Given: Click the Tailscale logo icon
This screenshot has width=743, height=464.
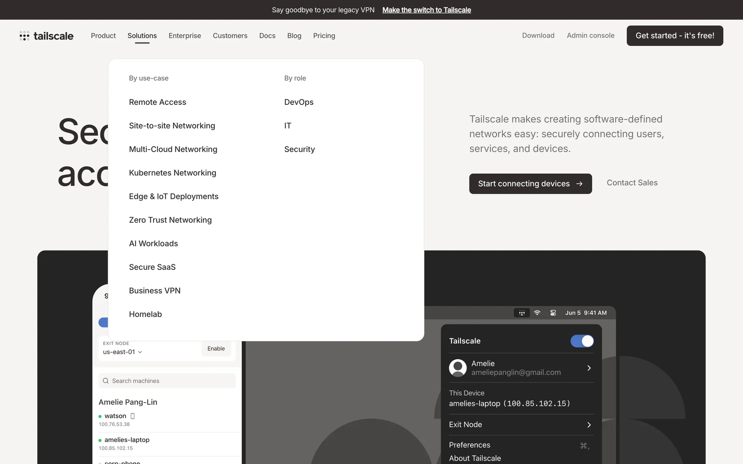Looking at the screenshot, I should [24, 36].
